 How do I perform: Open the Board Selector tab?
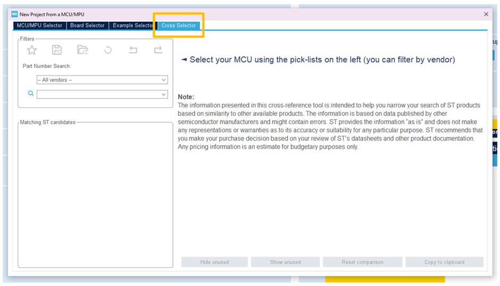pyautogui.click(x=87, y=26)
